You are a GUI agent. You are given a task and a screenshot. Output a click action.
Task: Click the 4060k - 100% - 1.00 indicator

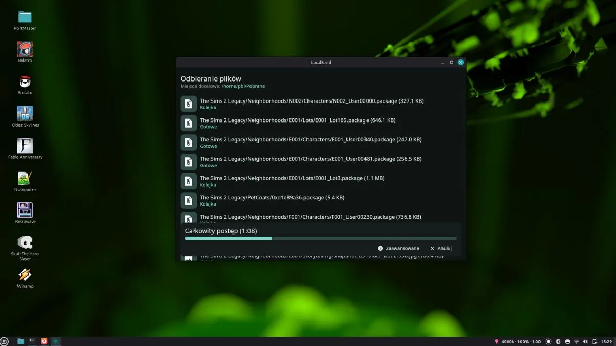(x=521, y=341)
